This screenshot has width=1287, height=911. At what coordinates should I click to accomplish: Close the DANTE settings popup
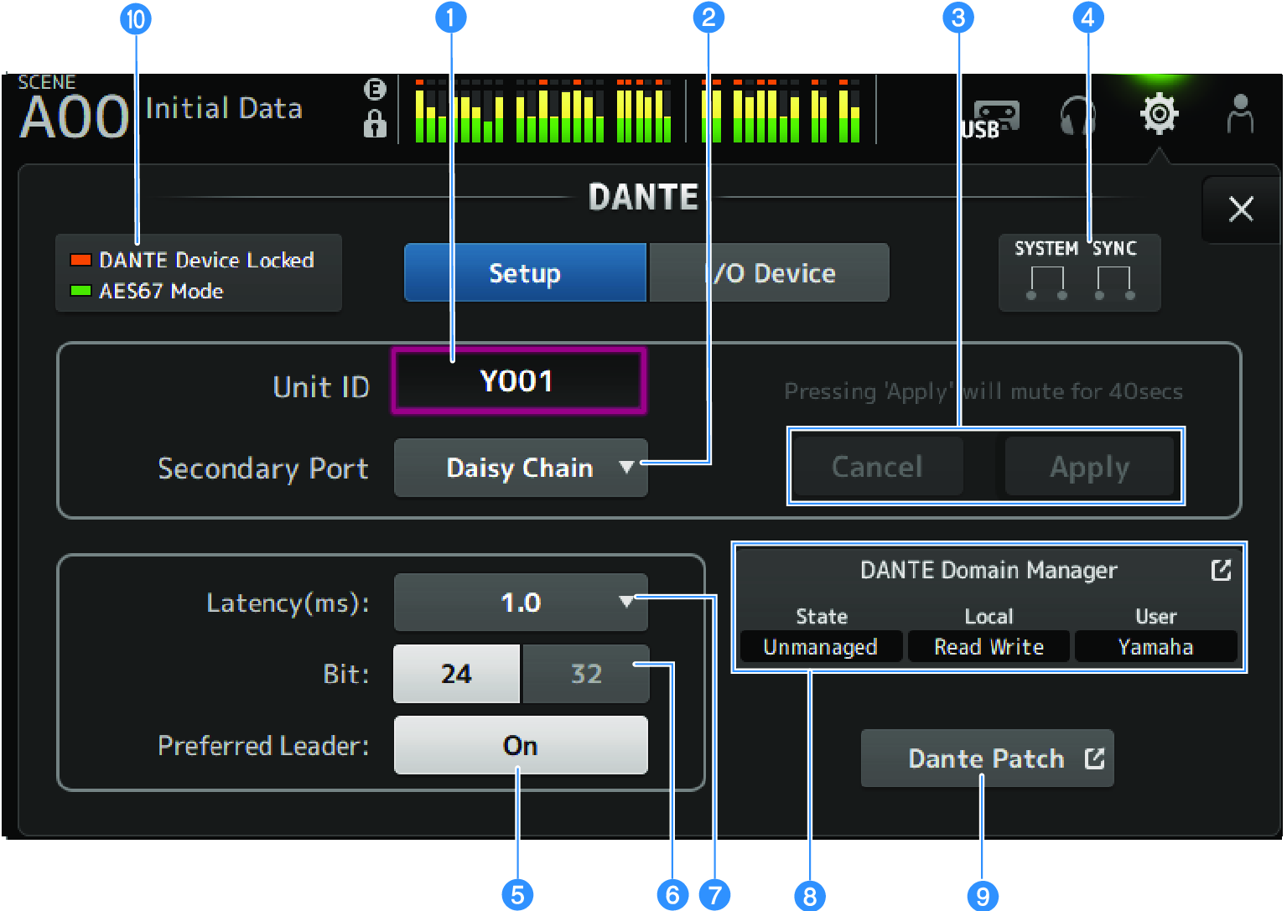1242,210
